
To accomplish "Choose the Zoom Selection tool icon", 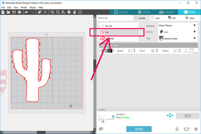I will tap(63, 12).
